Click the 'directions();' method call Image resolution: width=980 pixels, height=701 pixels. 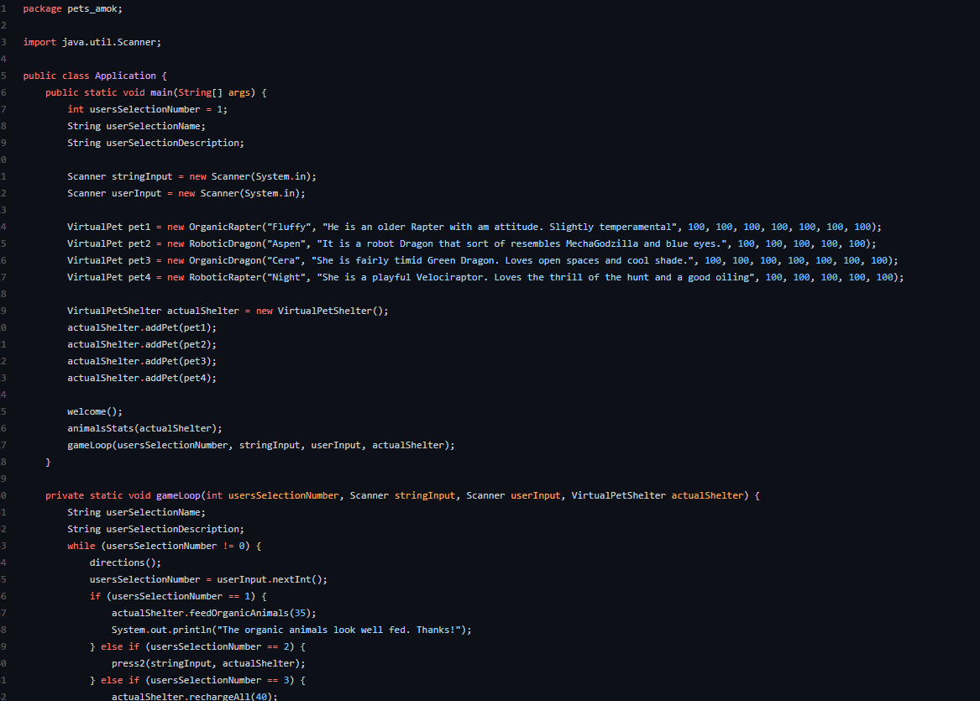coord(125,563)
